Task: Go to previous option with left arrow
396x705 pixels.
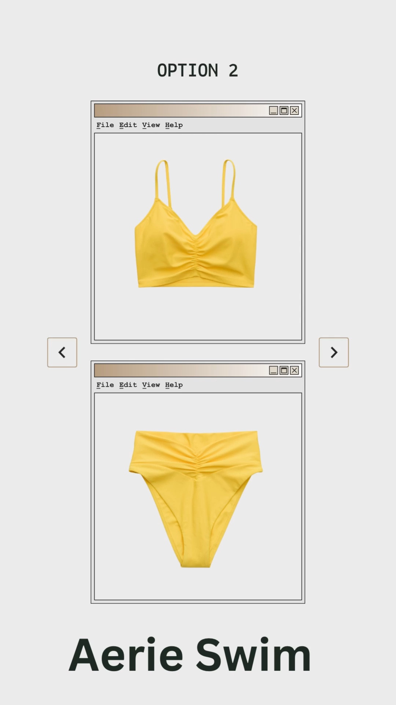Action: click(62, 352)
